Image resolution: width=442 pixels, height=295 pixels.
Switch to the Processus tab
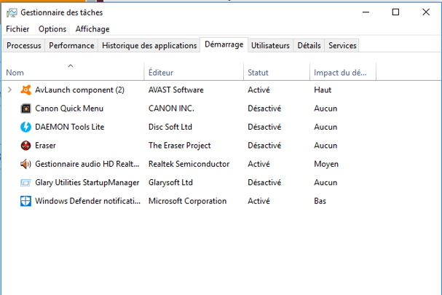point(24,45)
